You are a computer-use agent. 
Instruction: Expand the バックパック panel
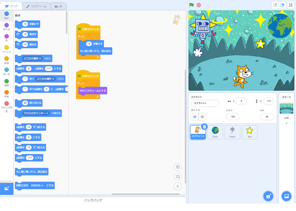(92, 200)
